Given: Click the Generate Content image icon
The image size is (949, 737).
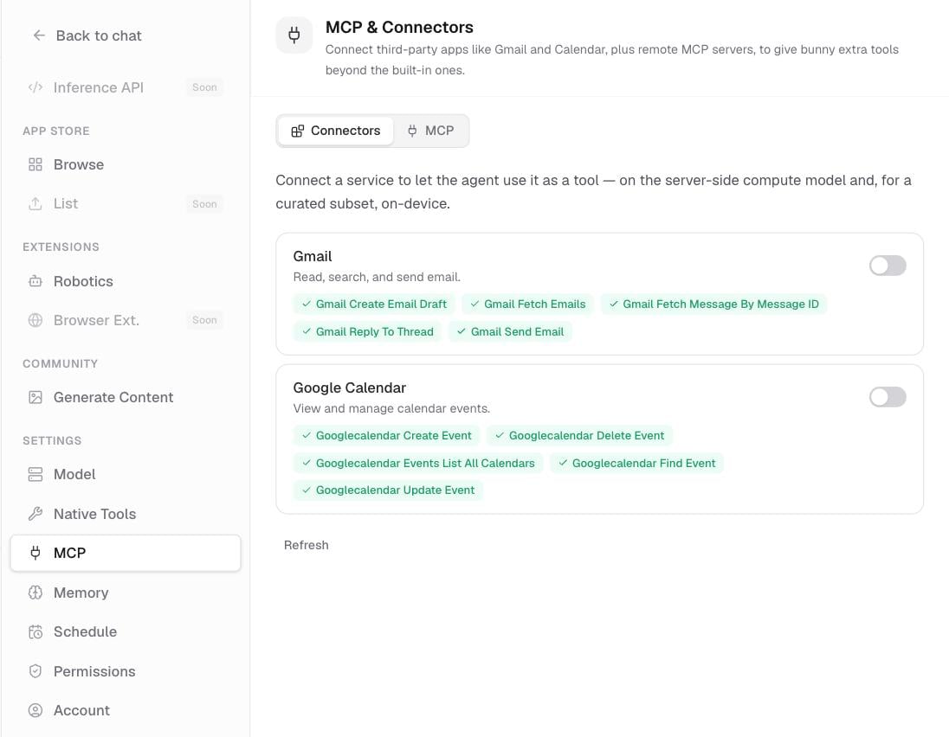Looking at the screenshot, I should point(36,397).
